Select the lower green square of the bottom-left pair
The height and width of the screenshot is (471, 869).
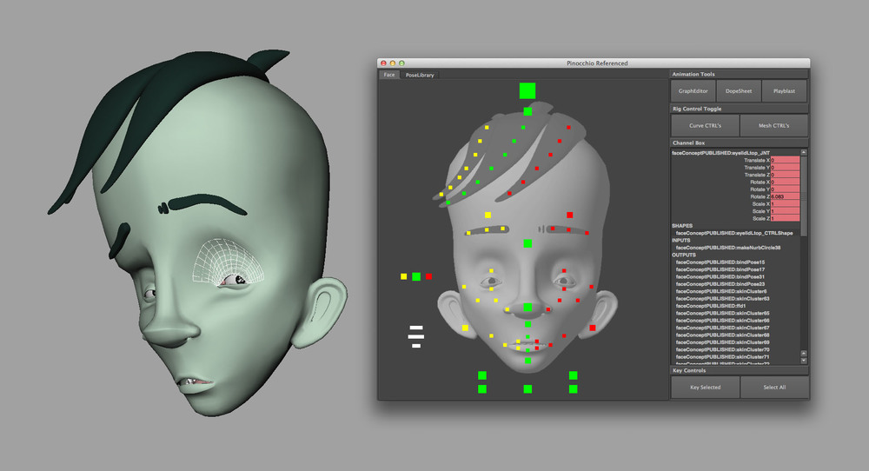(482, 389)
